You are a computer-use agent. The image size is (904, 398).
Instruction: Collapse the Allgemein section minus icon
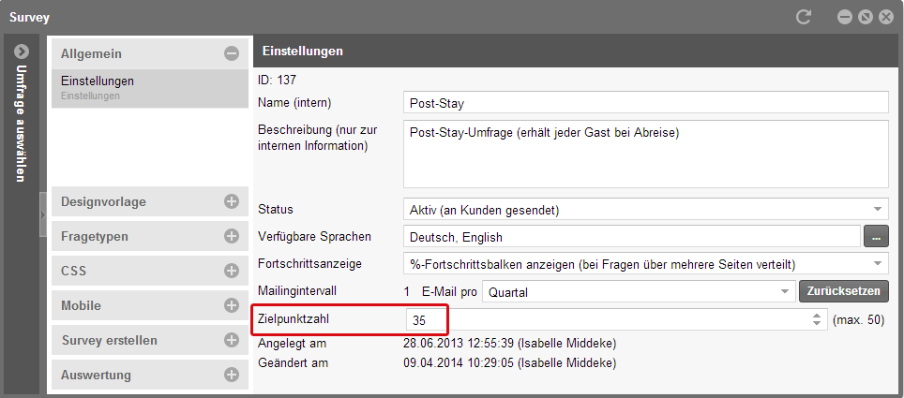(232, 54)
